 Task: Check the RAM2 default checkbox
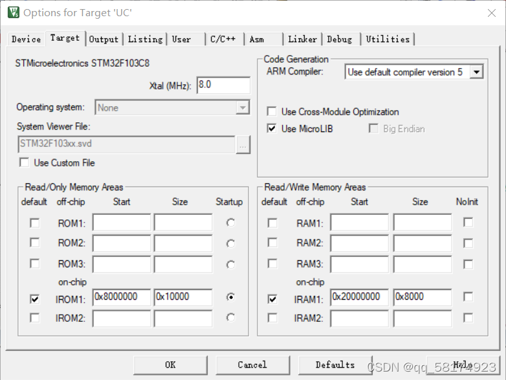272,243
